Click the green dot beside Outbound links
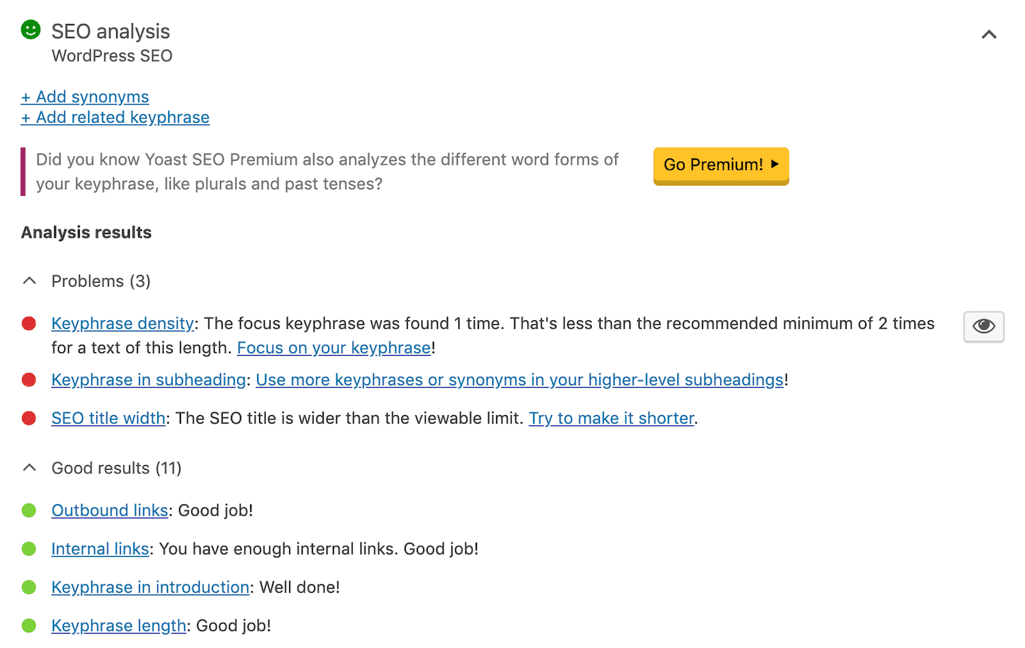Viewport: 1025px width, 648px height. tap(29, 510)
